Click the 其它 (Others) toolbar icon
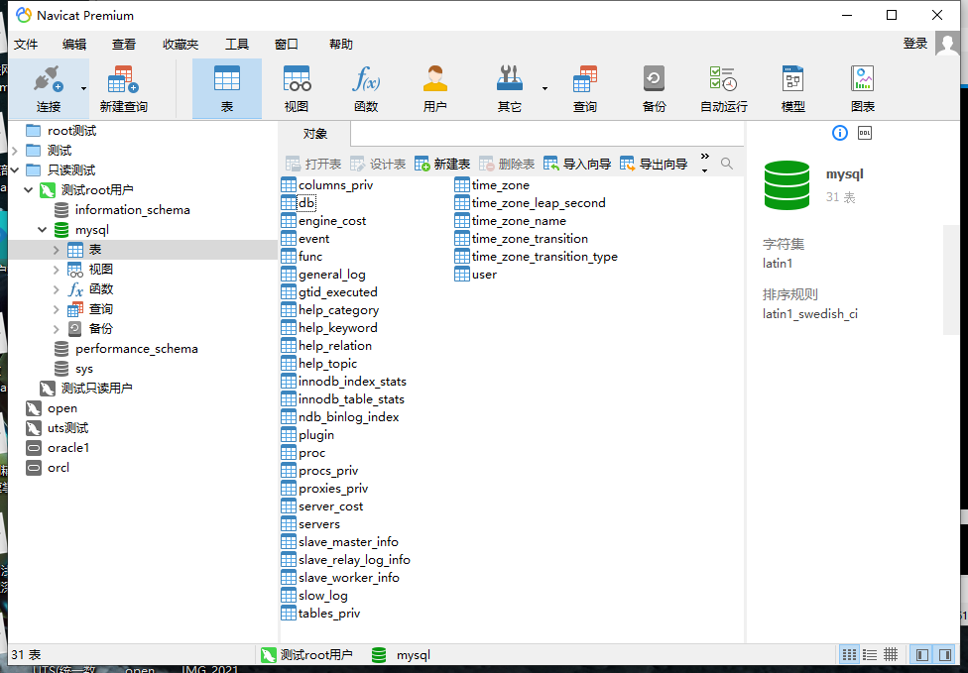The height and width of the screenshot is (673, 968). 510,88
